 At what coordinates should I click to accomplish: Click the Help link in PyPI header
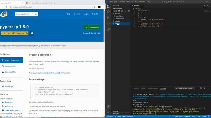[x=68, y=14]
